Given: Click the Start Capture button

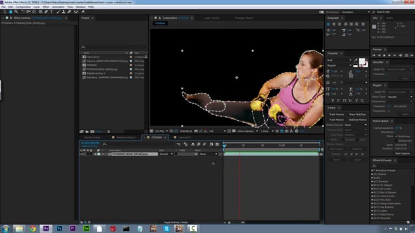Looking at the screenshot, I should click(x=402, y=153).
